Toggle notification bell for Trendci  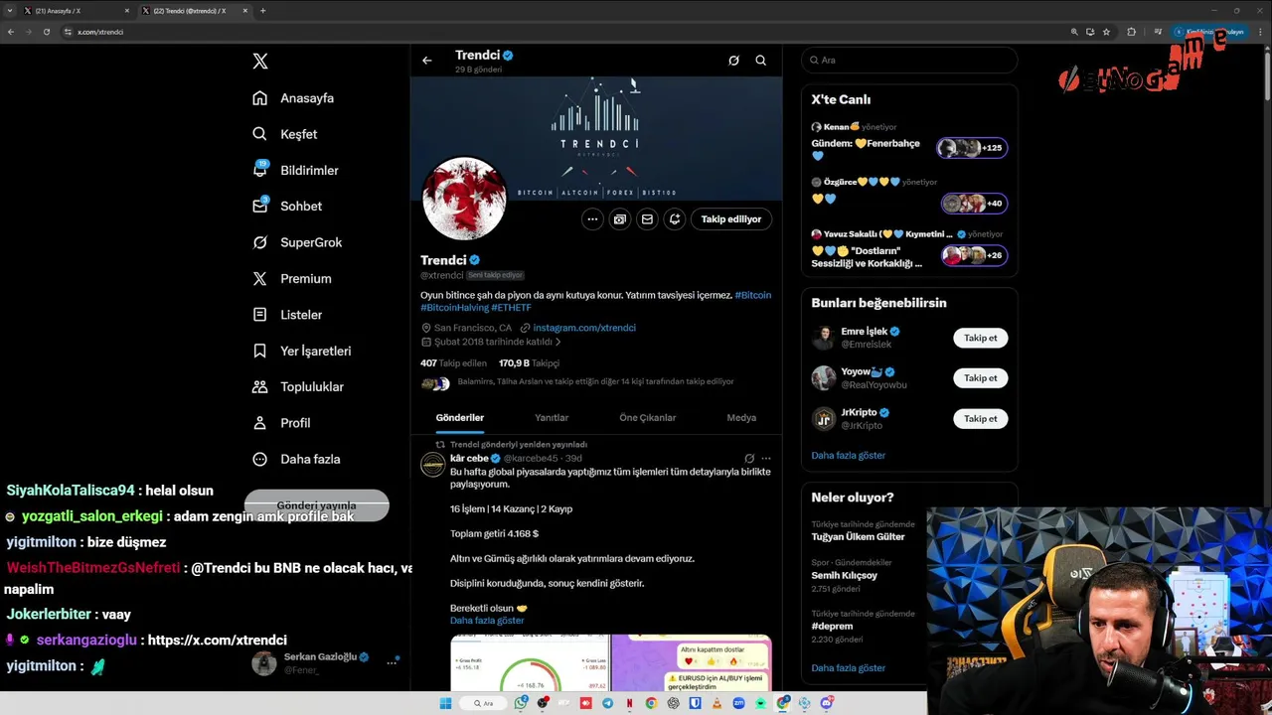click(675, 219)
